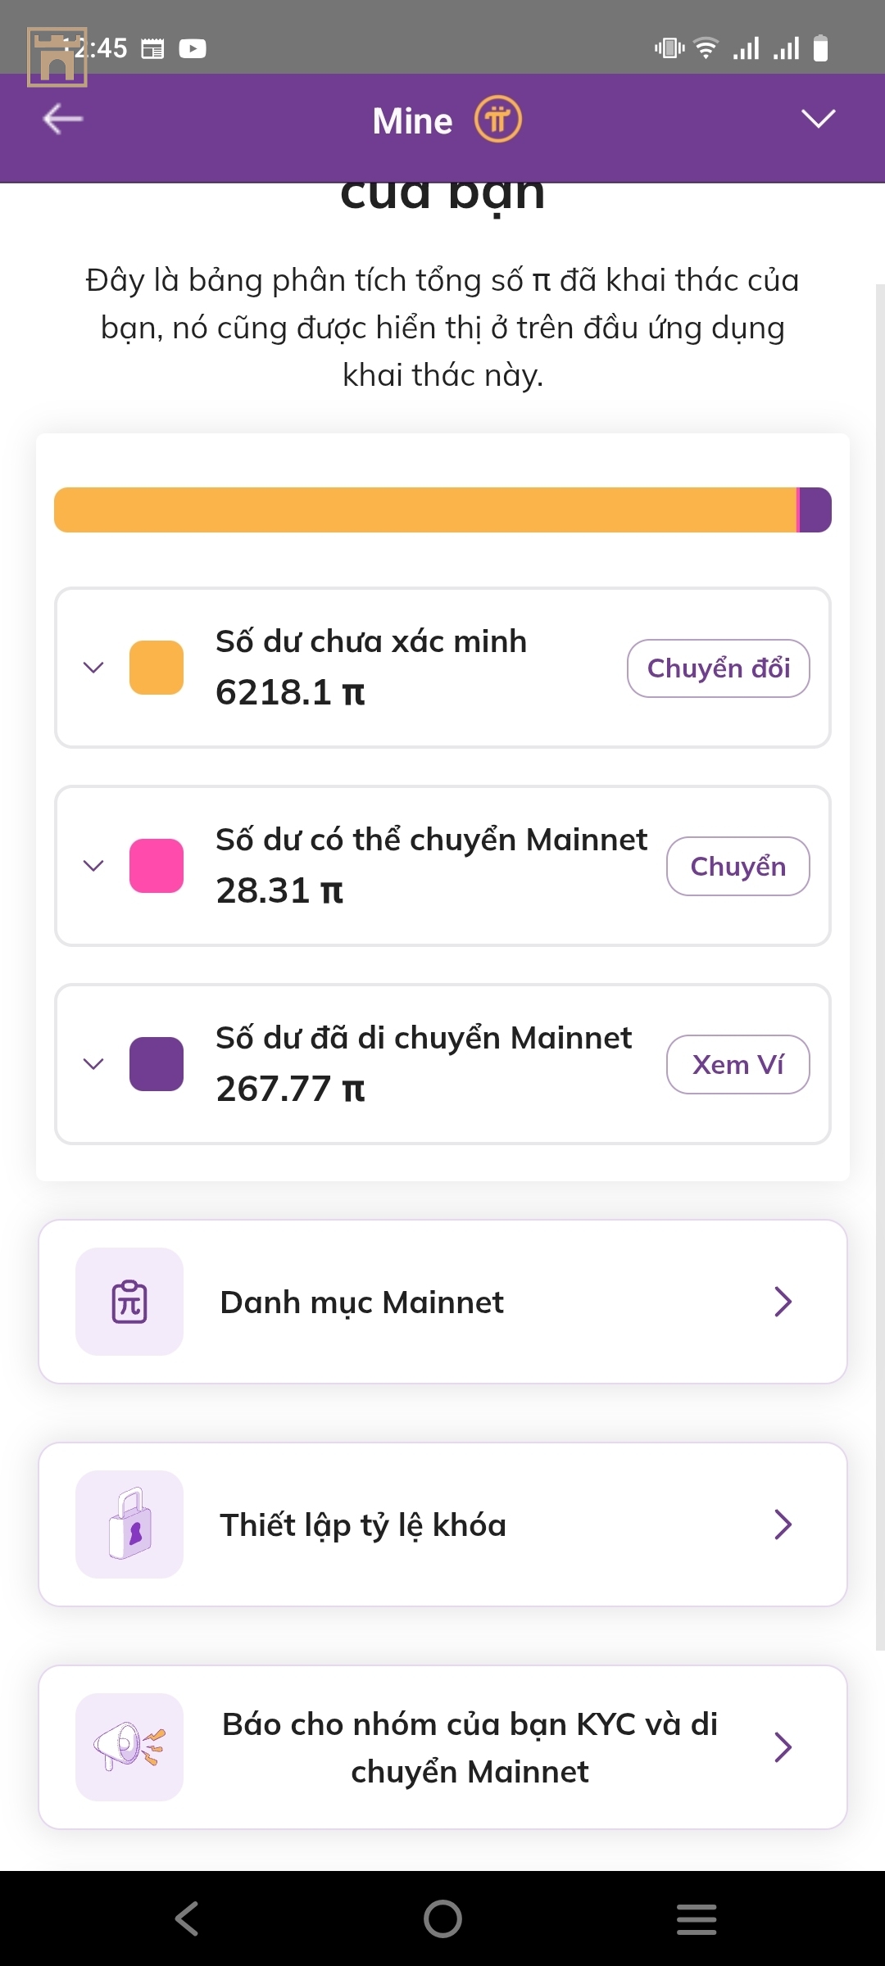Open Thiết lập tỷ lệ khóa item

pyautogui.click(x=442, y=1524)
